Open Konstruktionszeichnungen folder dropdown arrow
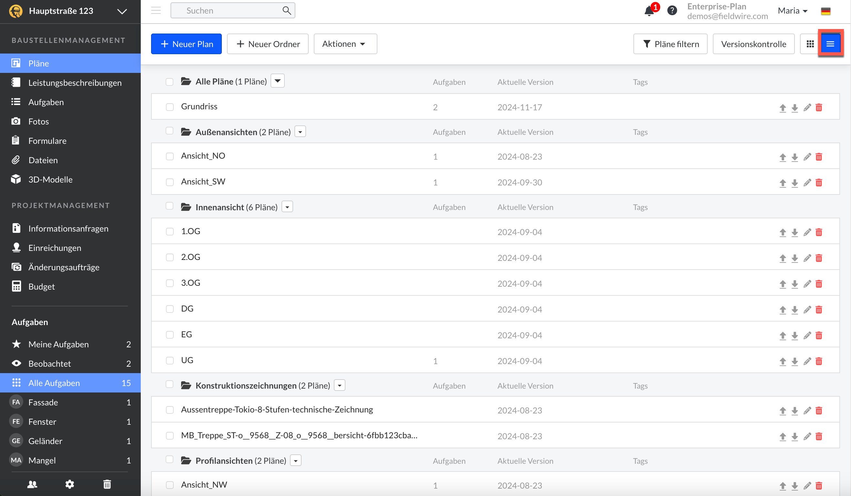 point(340,385)
